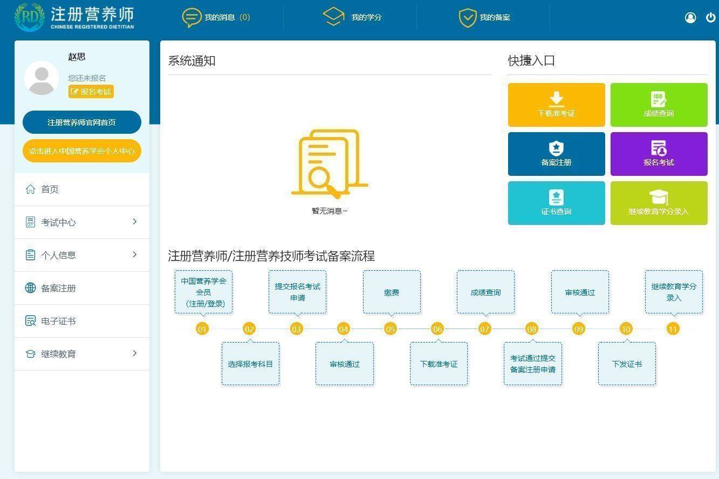Click the 注册营养师官网首页 button
This screenshot has width=719, height=479.
click(x=82, y=122)
